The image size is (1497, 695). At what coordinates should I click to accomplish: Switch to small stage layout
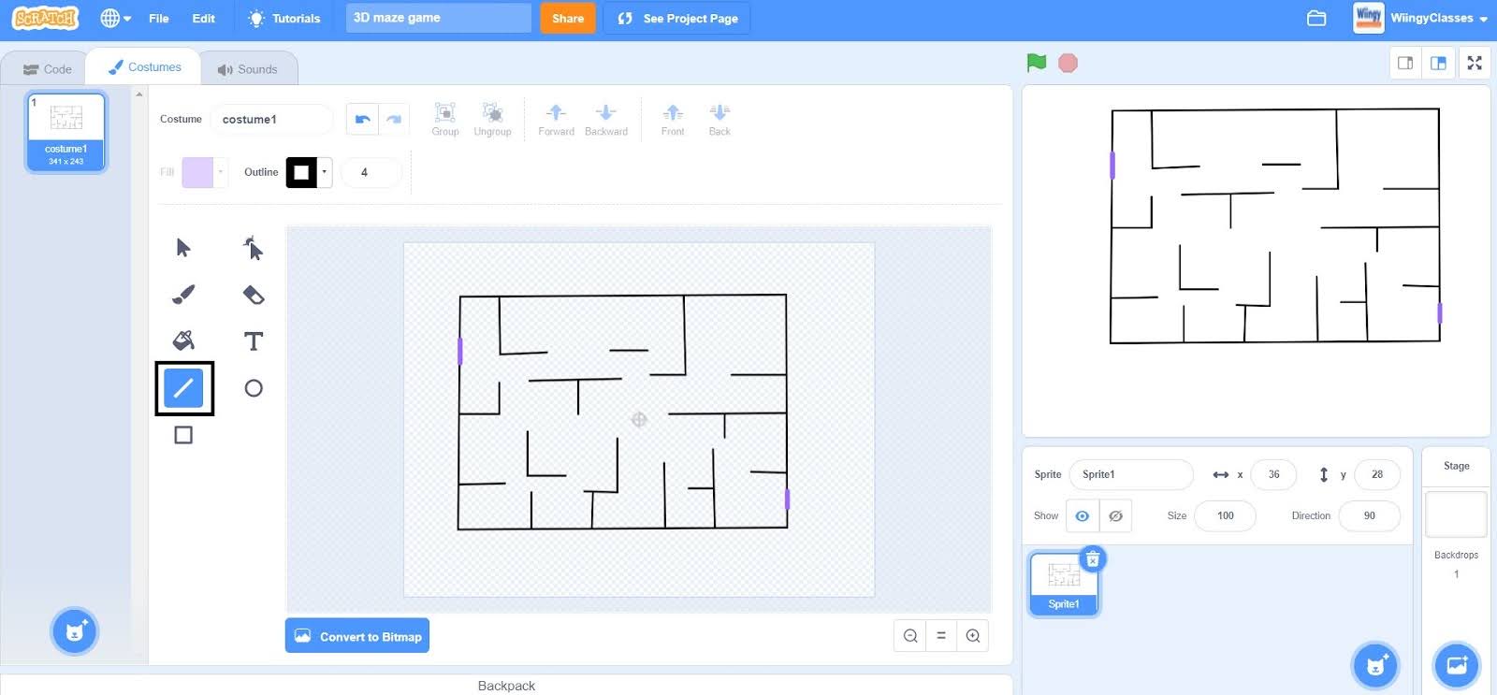pyautogui.click(x=1405, y=63)
